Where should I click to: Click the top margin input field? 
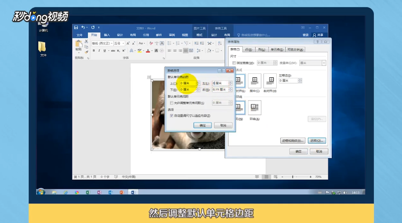click(188, 83)
